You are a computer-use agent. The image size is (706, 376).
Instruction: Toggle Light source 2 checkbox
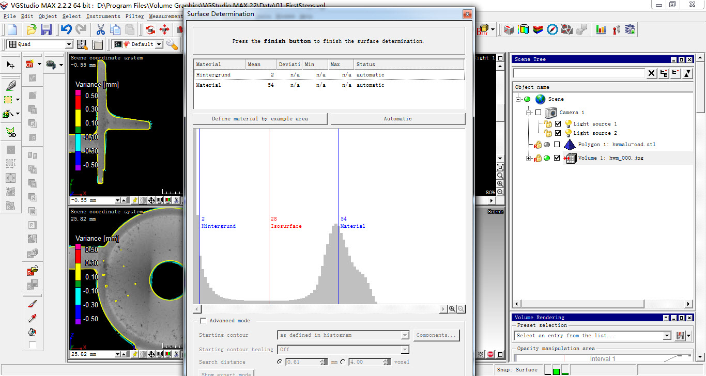click(x=558, y=133)
